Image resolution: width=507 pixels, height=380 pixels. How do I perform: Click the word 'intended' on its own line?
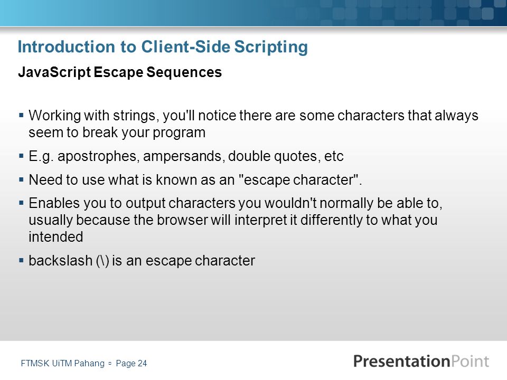click(56, 237)
